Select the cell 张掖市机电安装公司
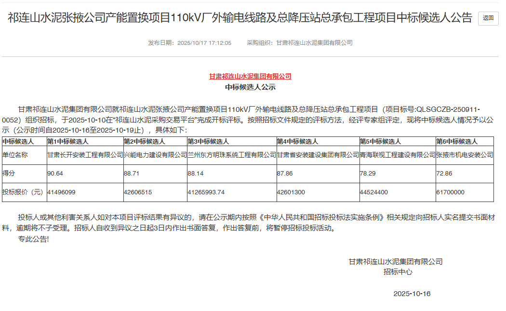Image resolution: width=506 pixels, height=311 pixels. pos(466,155)
